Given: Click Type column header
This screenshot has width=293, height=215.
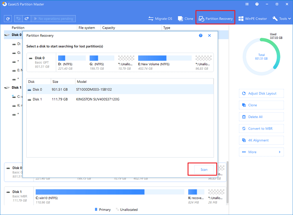Looking at the screenshot, I should pos(167,28).
